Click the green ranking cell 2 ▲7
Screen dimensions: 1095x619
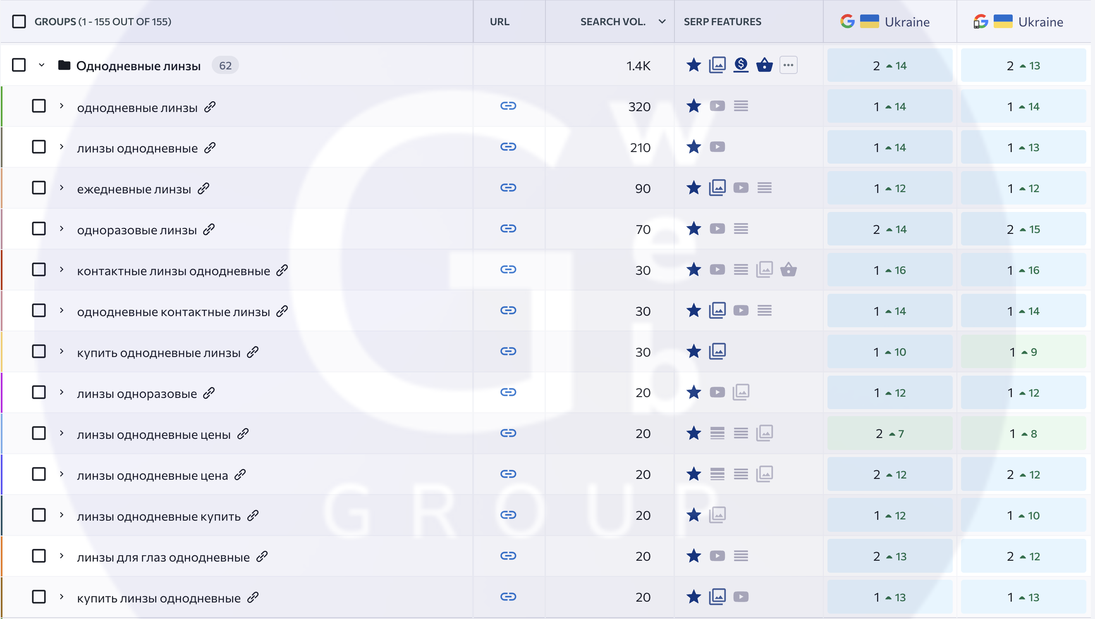click(889, 433)
